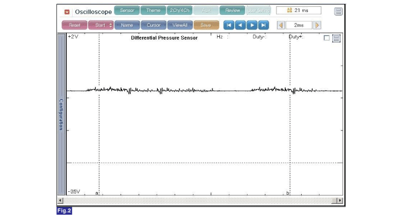The width and height of the screenshot is (403, 216).
Task: Increase time base with right orange arrow
Action: pos(317,25)
